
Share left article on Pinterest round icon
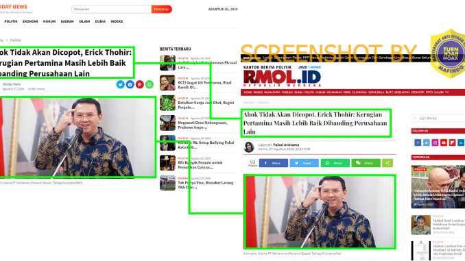(140, 84)
